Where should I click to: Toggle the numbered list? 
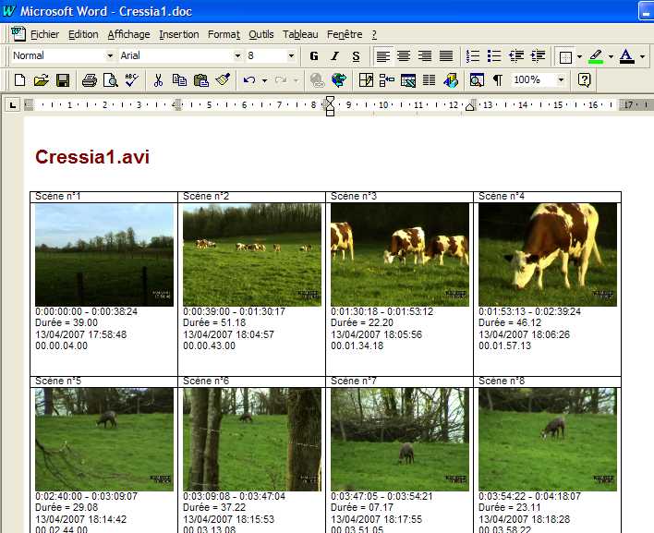coord(473,55)
